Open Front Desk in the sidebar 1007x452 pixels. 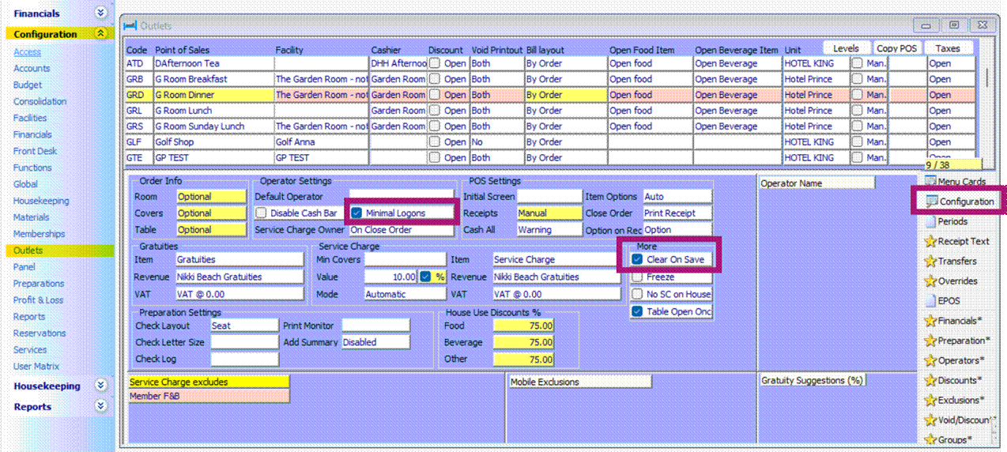(x=36, y=151)
